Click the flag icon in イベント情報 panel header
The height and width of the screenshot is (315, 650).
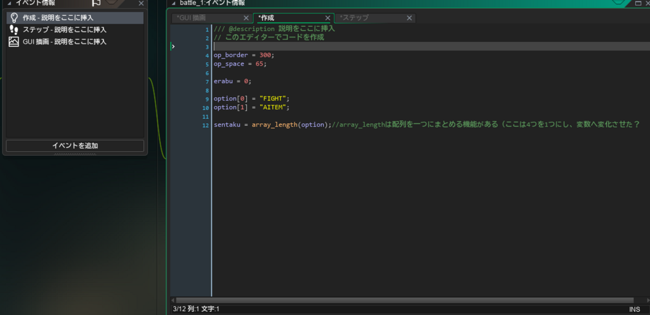(96, 3)
